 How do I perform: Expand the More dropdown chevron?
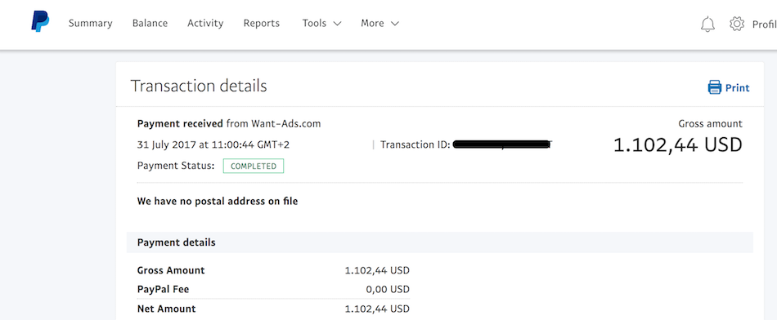pos(394,24)
